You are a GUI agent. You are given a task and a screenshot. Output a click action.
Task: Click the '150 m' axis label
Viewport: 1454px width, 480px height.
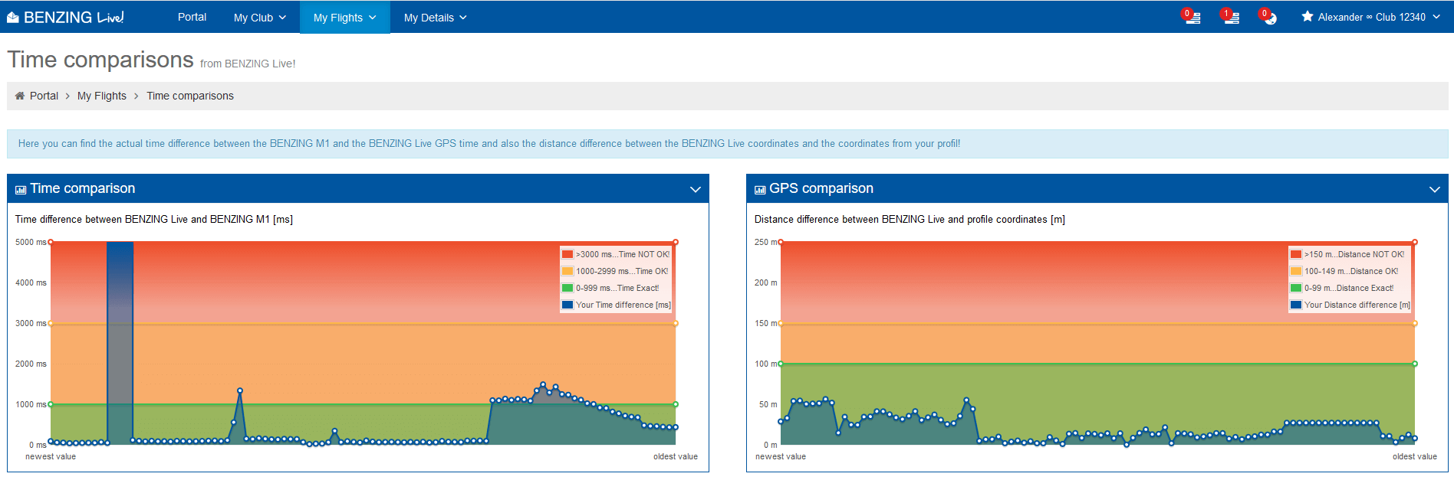(x=765, y=323)
